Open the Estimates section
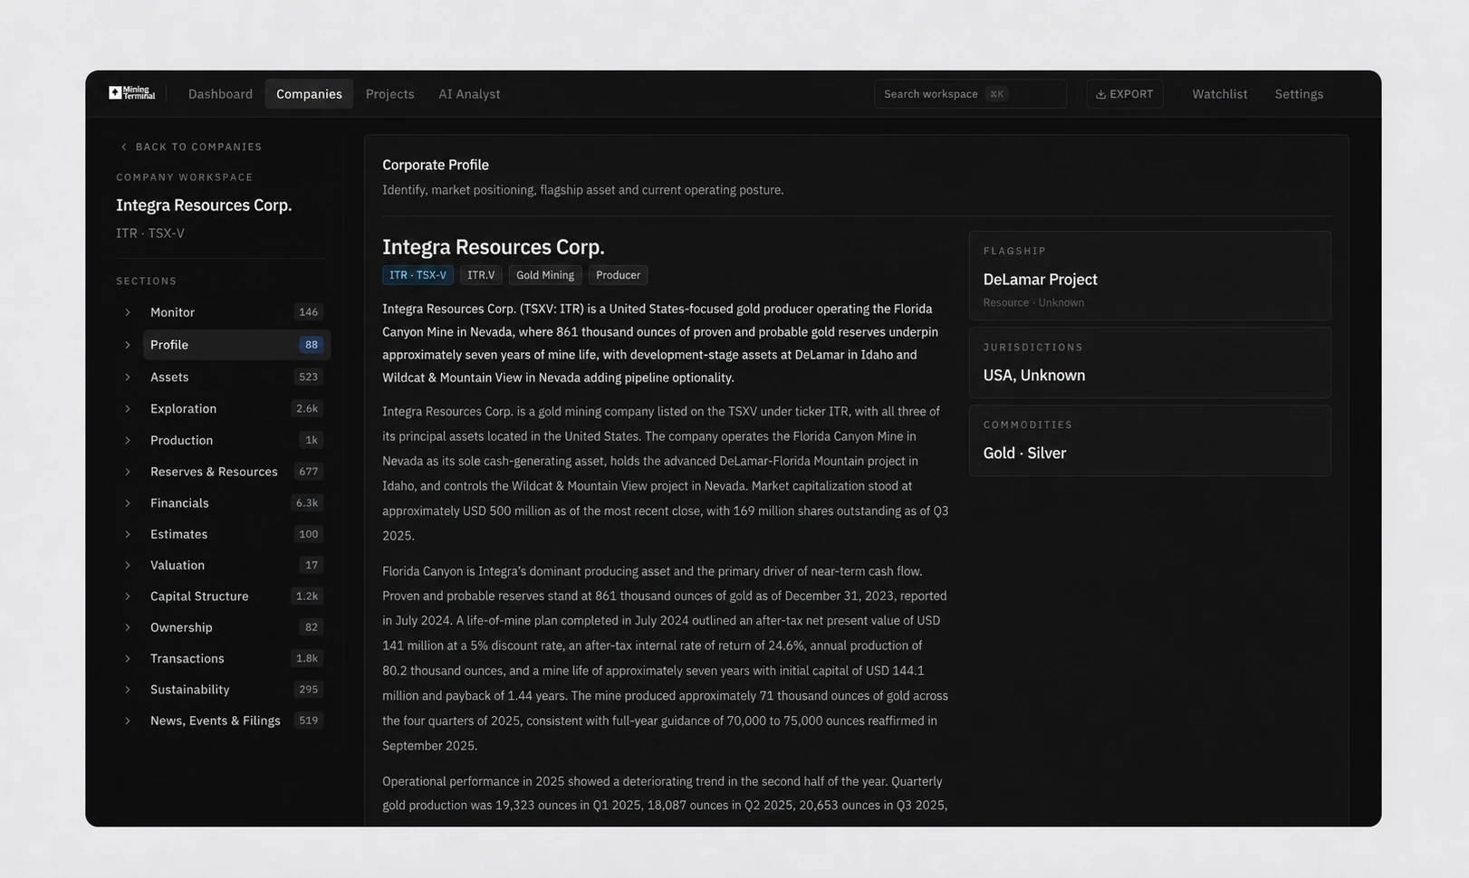The height and width of the screenshot is (878, 1469). coord(236,534)
